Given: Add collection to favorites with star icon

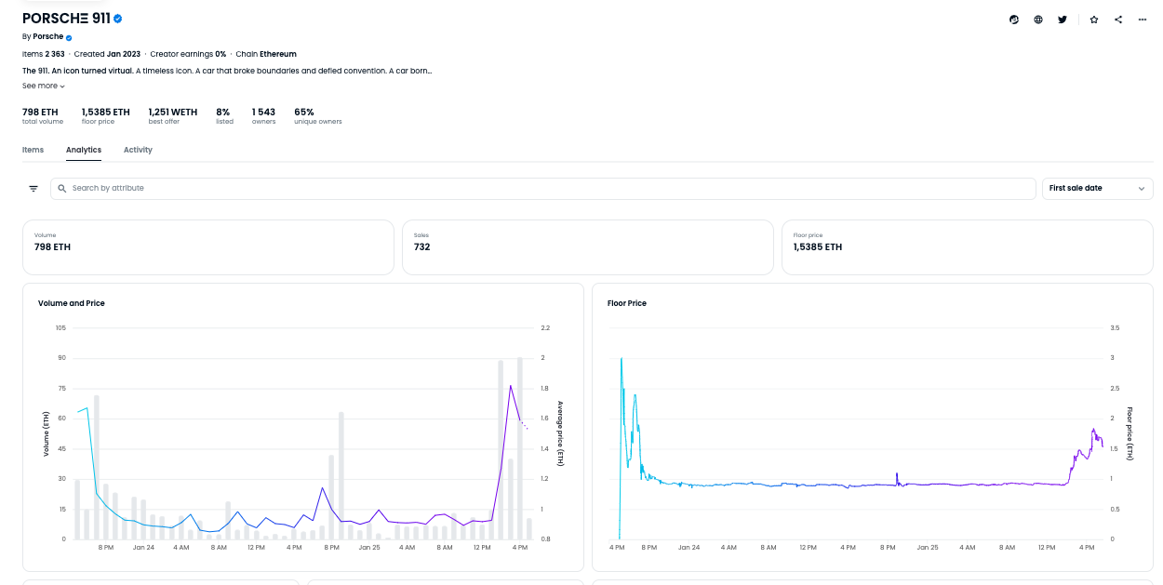Looking at the screenshot, I should click(1094, 20).
